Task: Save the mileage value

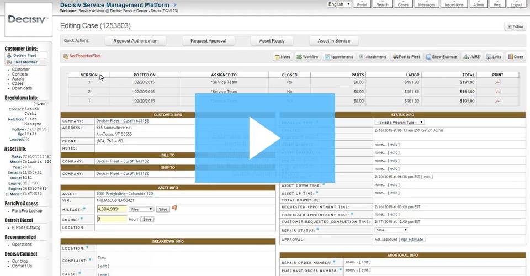Action: 163,209
